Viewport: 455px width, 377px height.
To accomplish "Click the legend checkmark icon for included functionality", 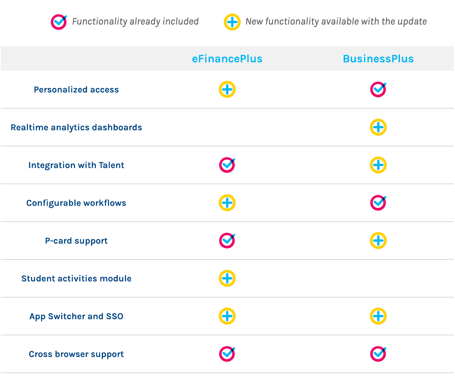I will coord(59,22).
